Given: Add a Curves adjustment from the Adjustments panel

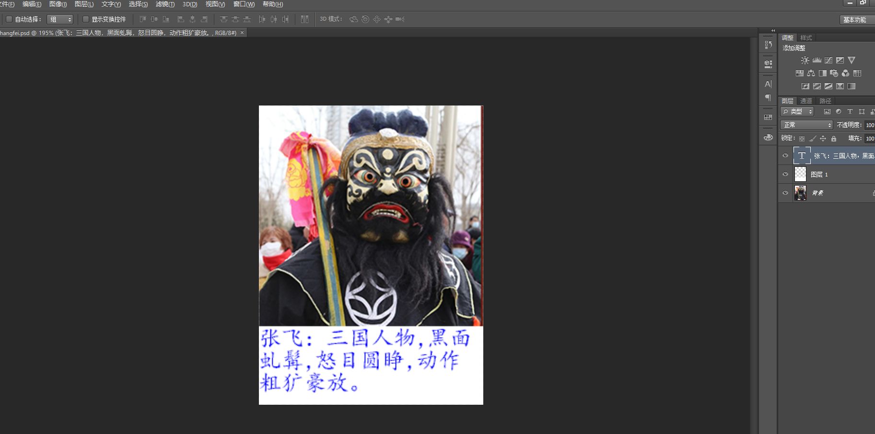Looking at the screenshot, I should pos(828,60).
